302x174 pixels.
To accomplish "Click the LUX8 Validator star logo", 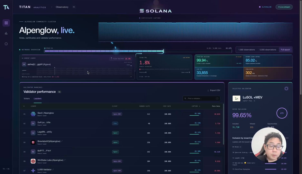I will click(33, 170).
